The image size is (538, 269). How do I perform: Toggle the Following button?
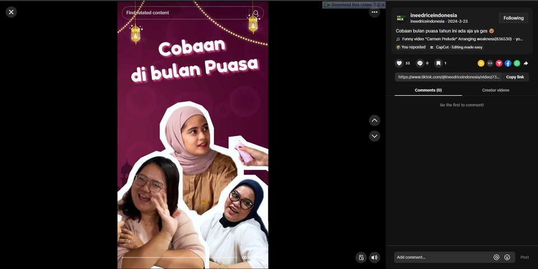[x=513, y=18]
